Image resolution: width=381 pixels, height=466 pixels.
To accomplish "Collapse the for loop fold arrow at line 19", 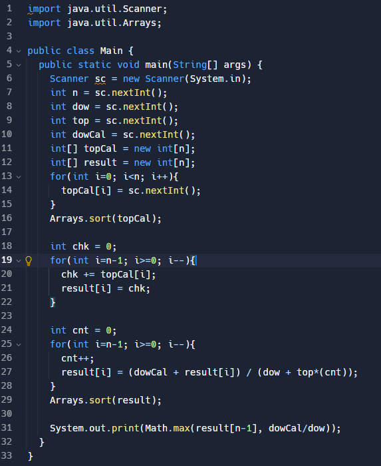I will (x=19, y=261).
